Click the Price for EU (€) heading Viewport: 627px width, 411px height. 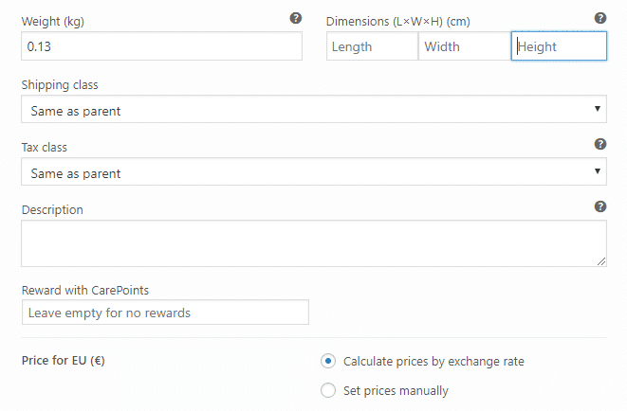tap(64, 361)
